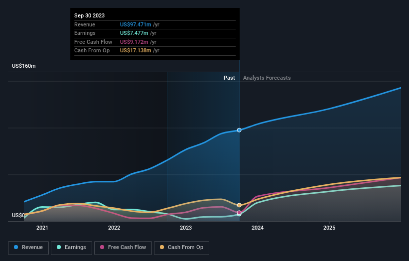
Task: Click the US$17.138m cash from op value
Action: pos(136,51)
